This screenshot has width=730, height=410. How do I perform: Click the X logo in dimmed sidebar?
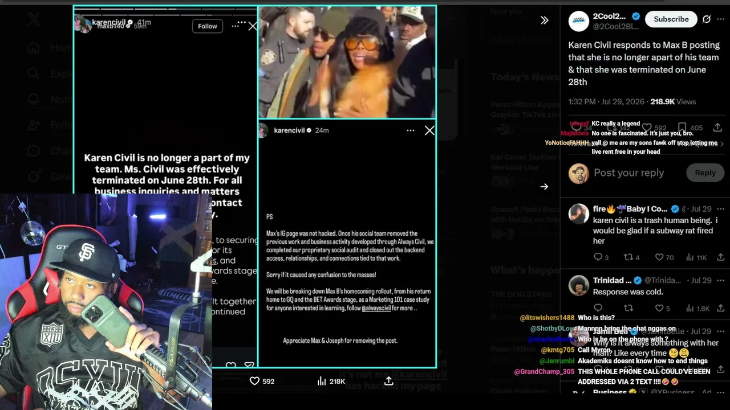[34, 19]
